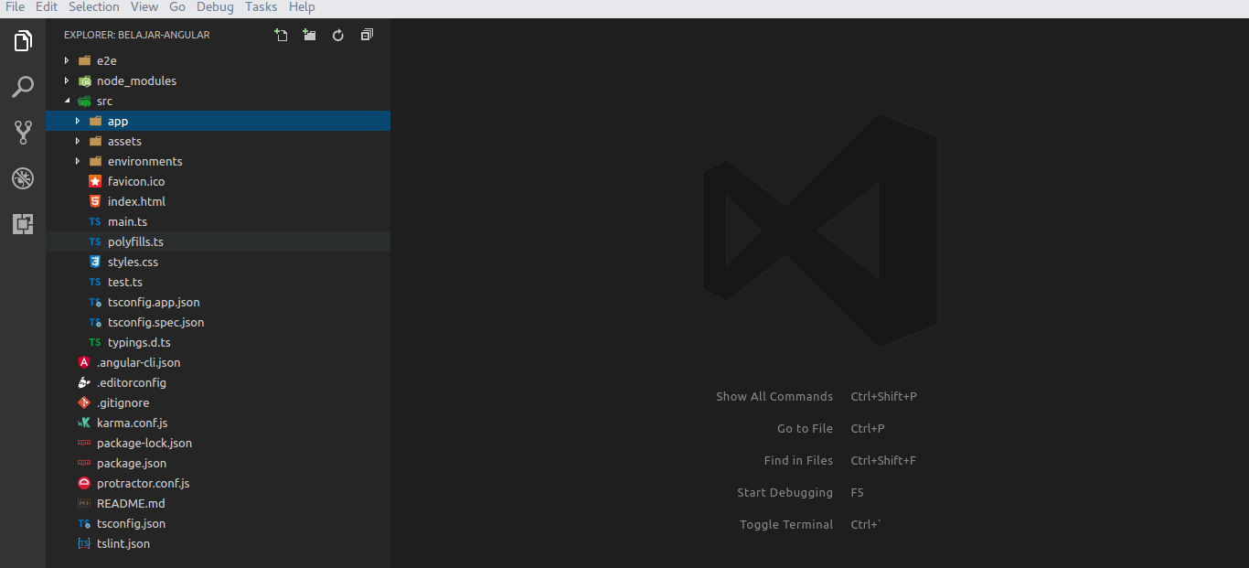Select the e2e folder name
The height and width of the screenshot is (568, 1249).
tap(107, 60)
